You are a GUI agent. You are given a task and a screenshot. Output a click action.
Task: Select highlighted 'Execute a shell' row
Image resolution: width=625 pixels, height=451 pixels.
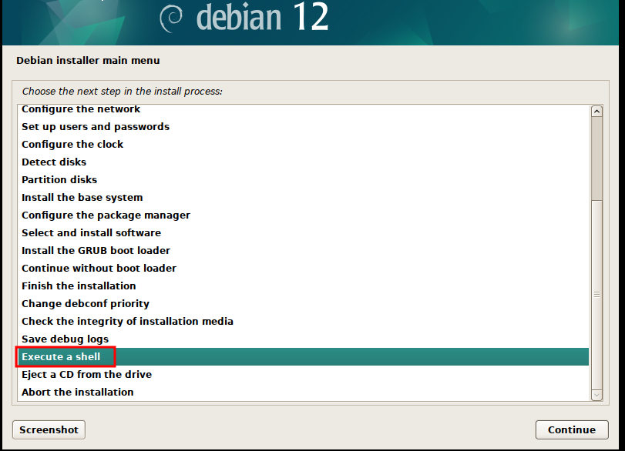tap(303, 356)
